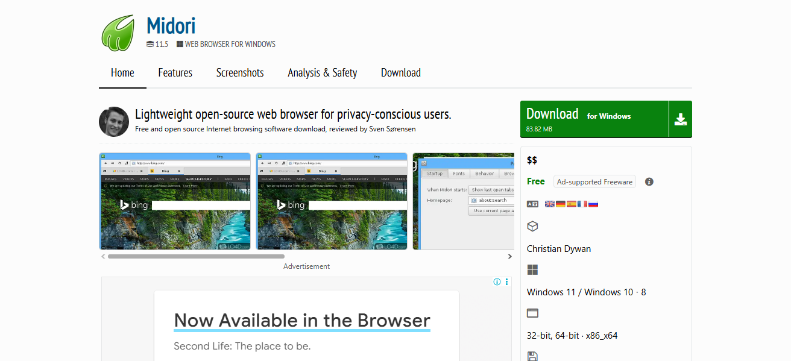The image size is (791, 361).
Task: Click the Now Available in the Browser ad headline
Action: 302,320
